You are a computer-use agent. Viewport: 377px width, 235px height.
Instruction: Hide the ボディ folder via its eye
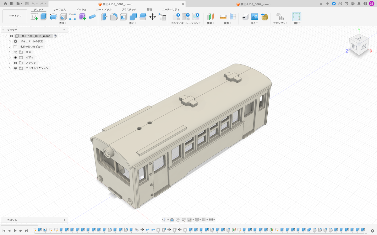point(15,57)
